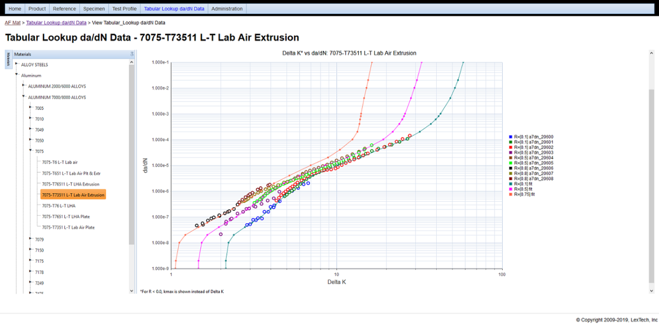Click the pin icon on Materials panel
This screenshot has width=659, height=324.
(x=132, y=54)
